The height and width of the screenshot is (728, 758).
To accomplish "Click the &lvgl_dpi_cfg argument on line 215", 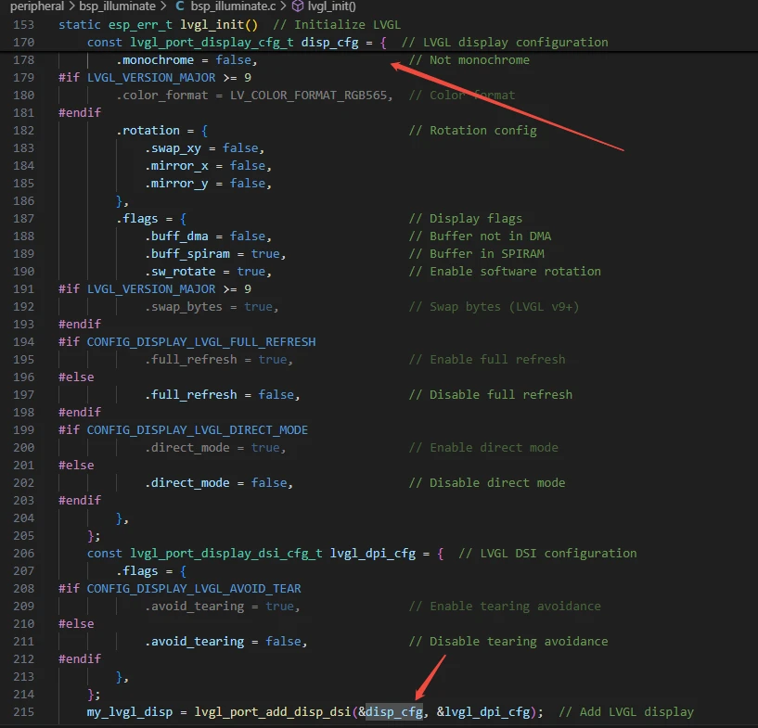I will tap(483, 711).
